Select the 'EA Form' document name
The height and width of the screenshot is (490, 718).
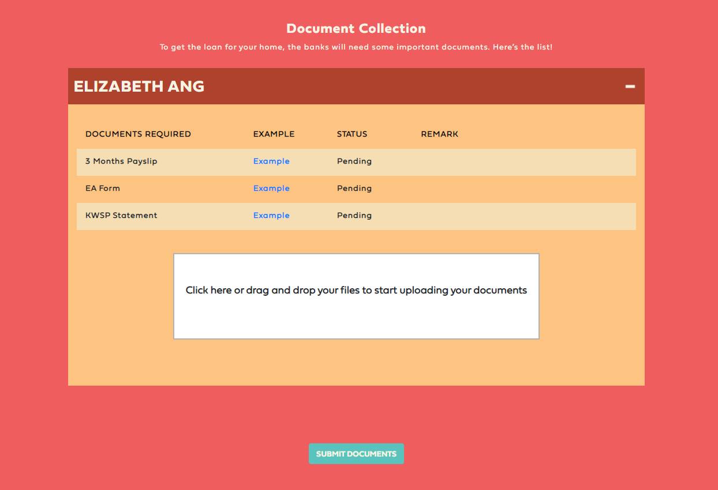pyautogui.click(x=103, y=189)
